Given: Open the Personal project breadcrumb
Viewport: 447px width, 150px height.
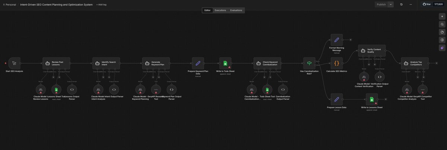Looking at the screenshot, I should pos(9,4).
